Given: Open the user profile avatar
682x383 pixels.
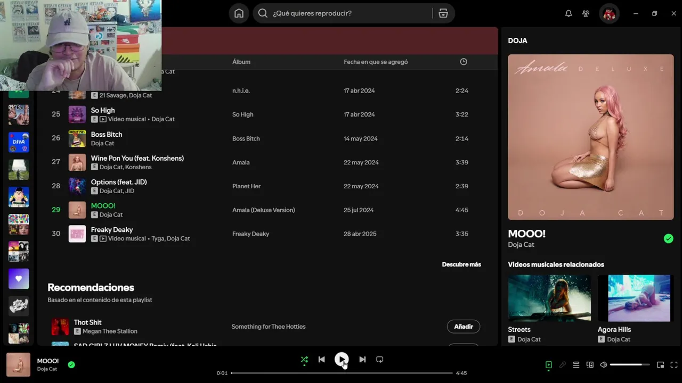Looking at the screenshot, I should tap(609, 13).
